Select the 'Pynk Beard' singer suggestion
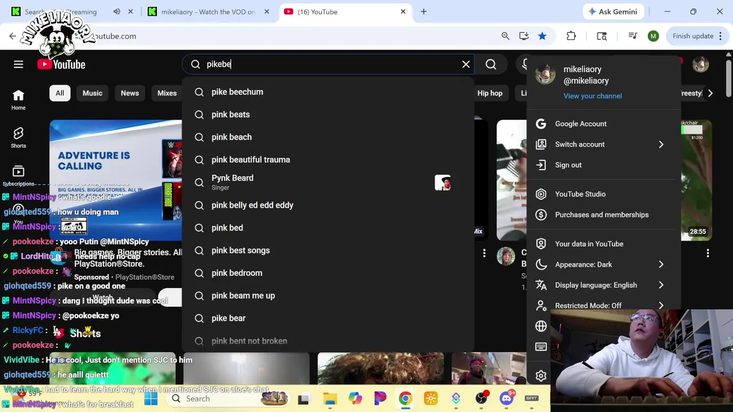Screen dimensions: 733x412 click(x=328, y=182)
